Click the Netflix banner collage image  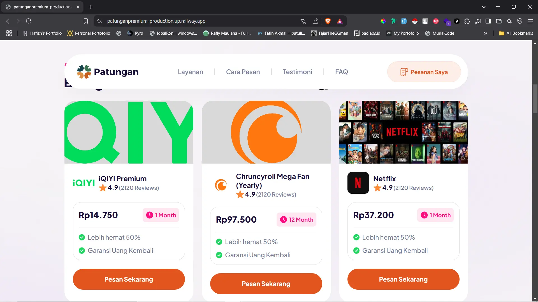click(403, 132)
